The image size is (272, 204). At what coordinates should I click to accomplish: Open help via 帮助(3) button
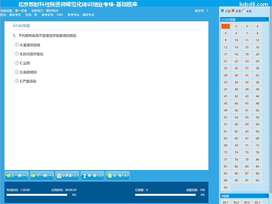point(92,176)
